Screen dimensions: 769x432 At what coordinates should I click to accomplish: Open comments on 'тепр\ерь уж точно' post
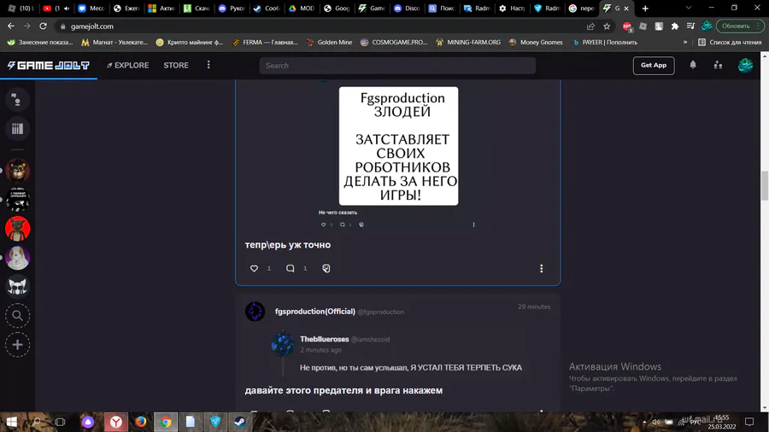click(290, 268)
